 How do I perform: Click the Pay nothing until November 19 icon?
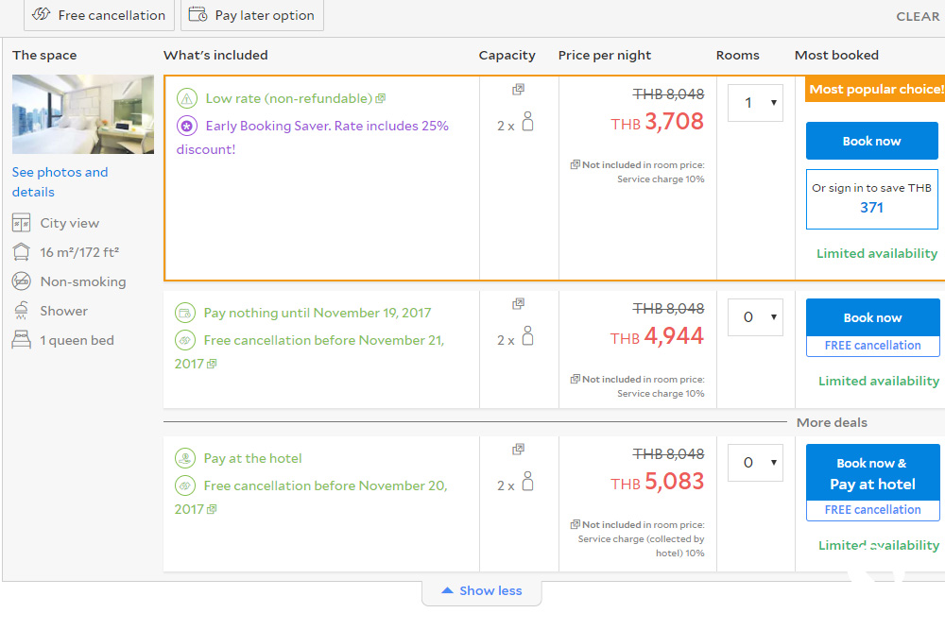tap(185, 313)
